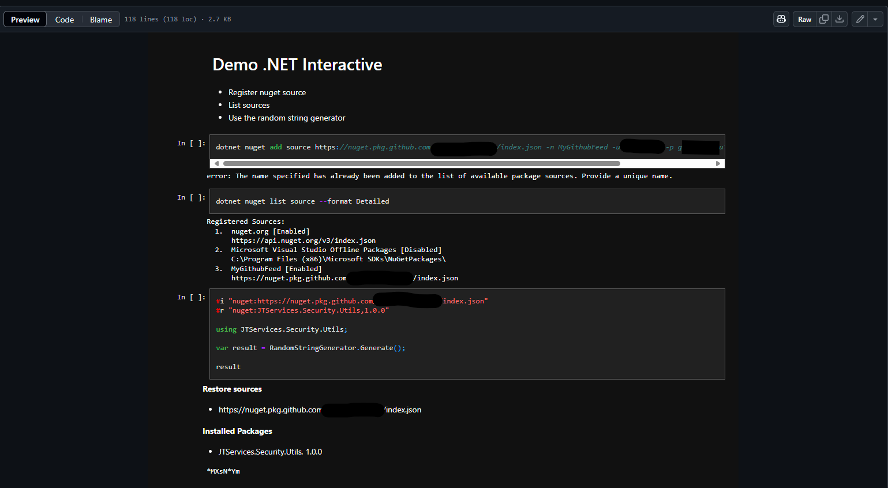Click the error message output line

point(440,176)
